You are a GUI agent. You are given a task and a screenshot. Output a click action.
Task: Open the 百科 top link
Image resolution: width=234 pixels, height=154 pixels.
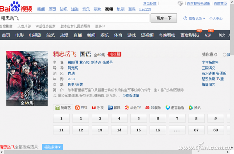tap(132, 9)
